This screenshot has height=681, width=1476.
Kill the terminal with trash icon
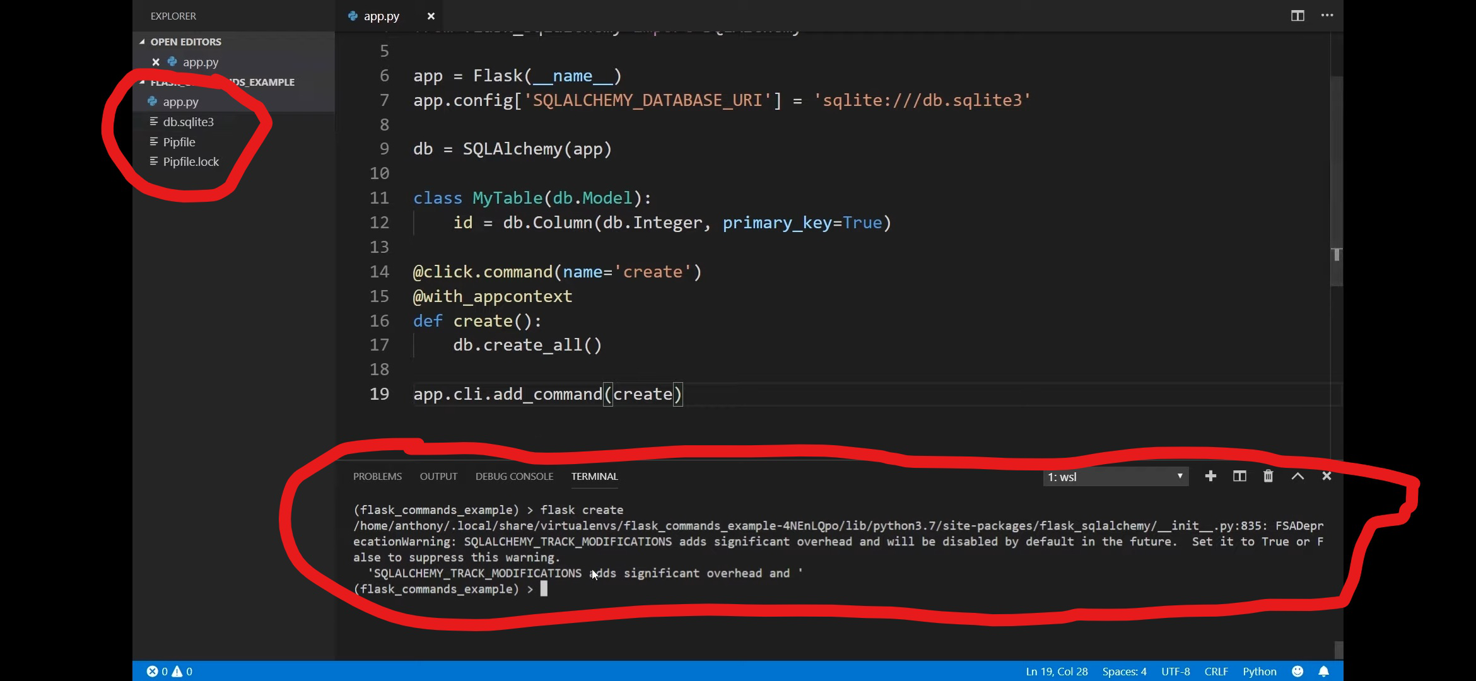pos(1268,476)
